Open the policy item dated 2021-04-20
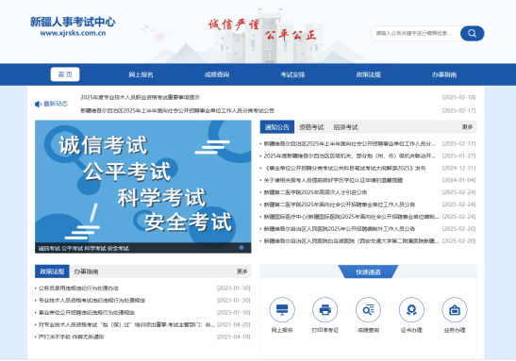The height and width of the screenshot is (361, 516). 126,325
